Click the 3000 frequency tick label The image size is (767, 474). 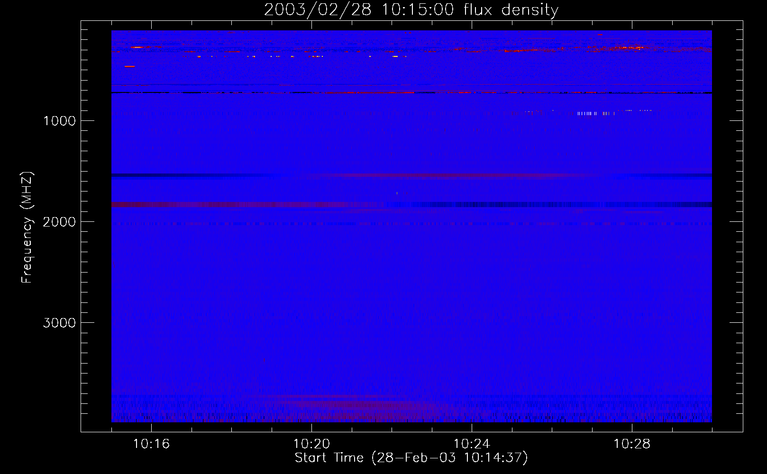[x=59, y=323]
